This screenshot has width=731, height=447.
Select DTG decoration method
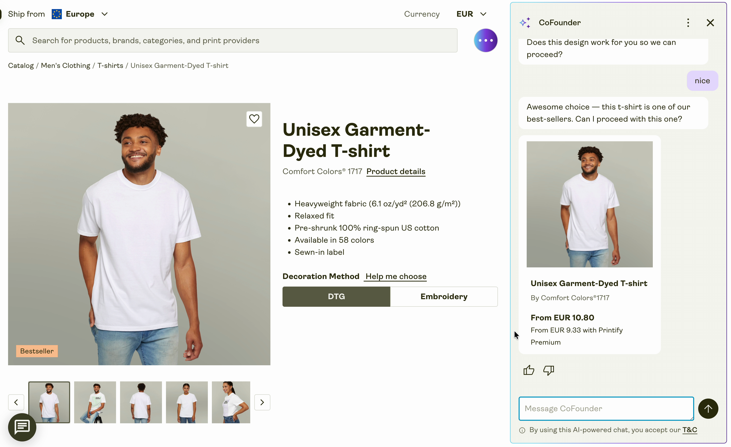(336, 297)
